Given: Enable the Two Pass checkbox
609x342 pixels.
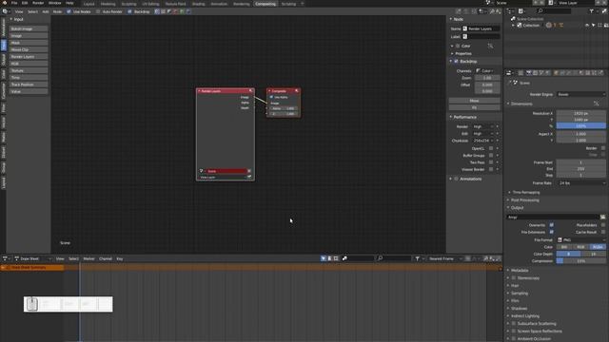Looking at the screenshot, I should pos(491,162).
